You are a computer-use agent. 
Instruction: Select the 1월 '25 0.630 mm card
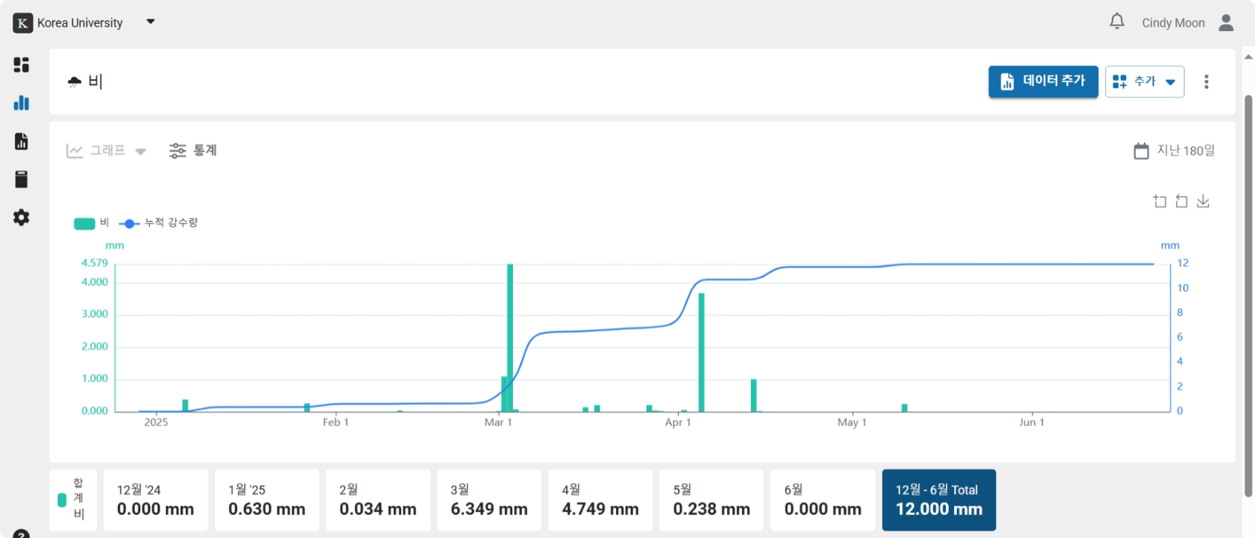(267, 500)
